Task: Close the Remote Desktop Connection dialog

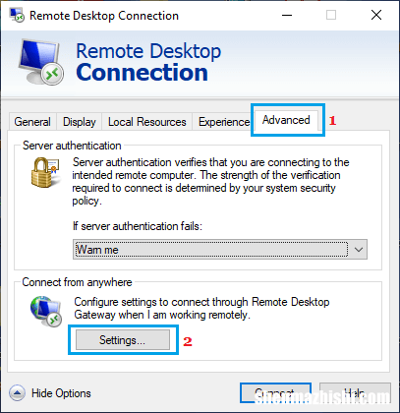Action: coord(376,15)
